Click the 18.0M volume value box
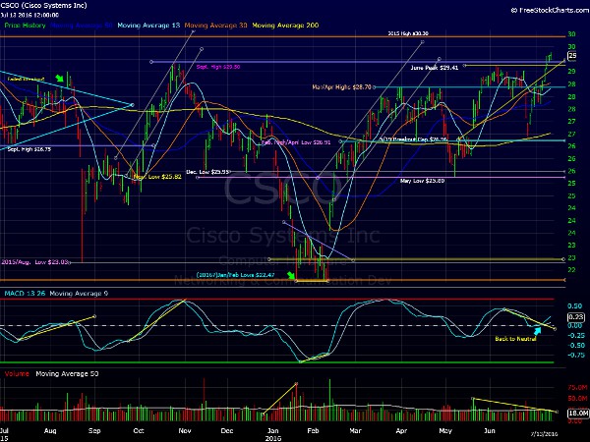 (578, 414)
